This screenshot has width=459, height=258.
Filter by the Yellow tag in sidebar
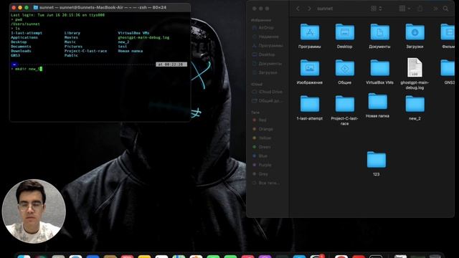point(261,138)
